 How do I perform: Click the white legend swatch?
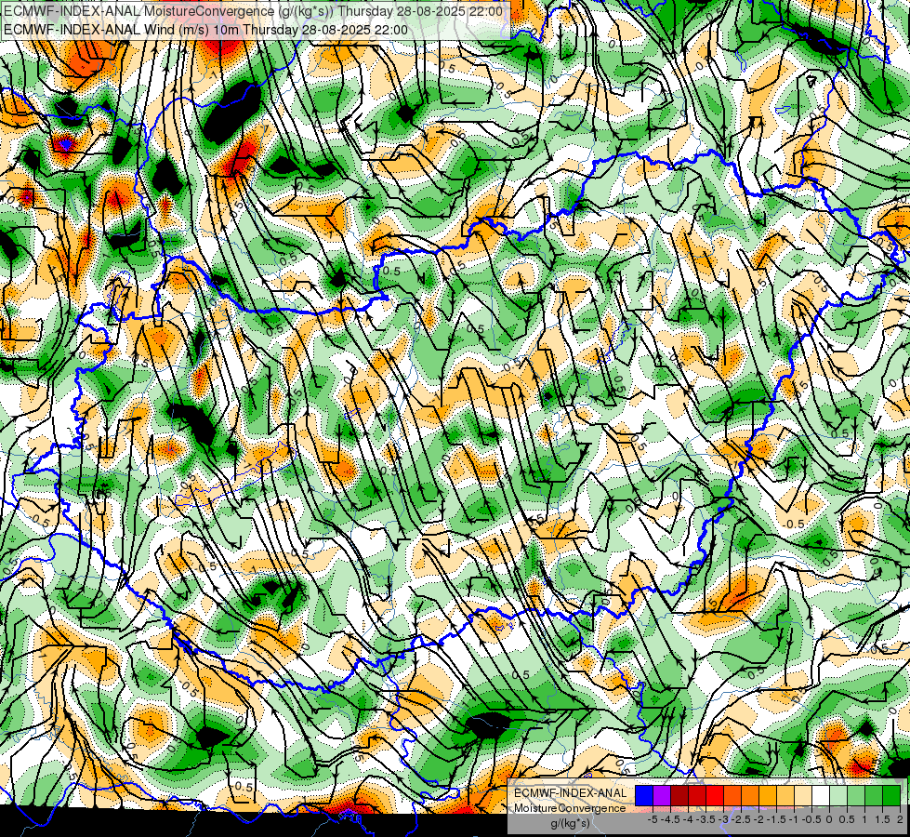(x=821, y=796)
